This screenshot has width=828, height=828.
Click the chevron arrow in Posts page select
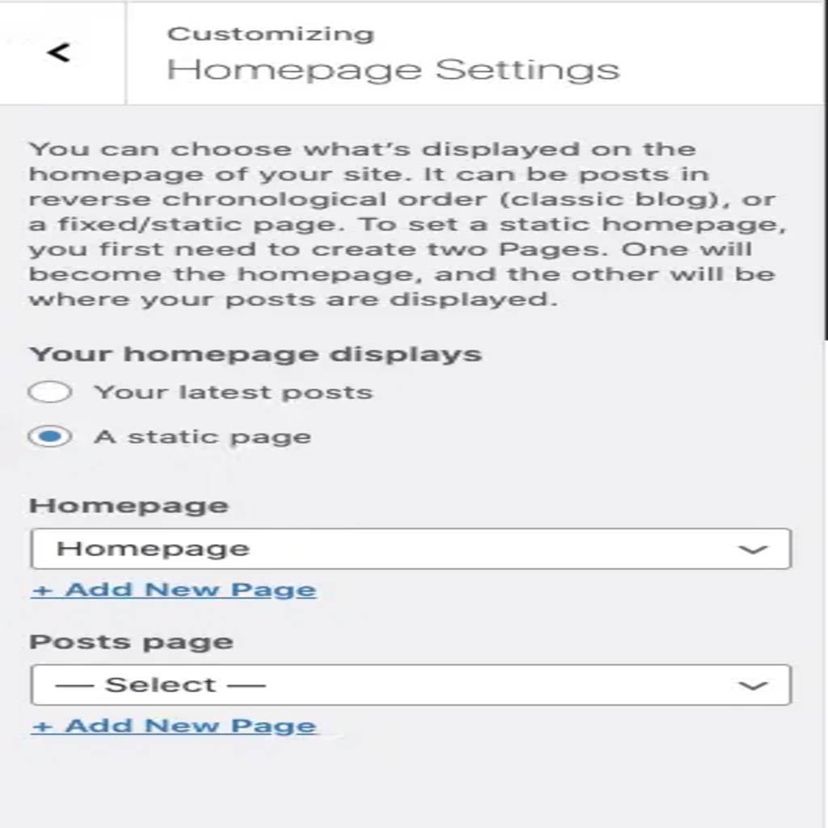pyautogui.click(x=753, y=686)
